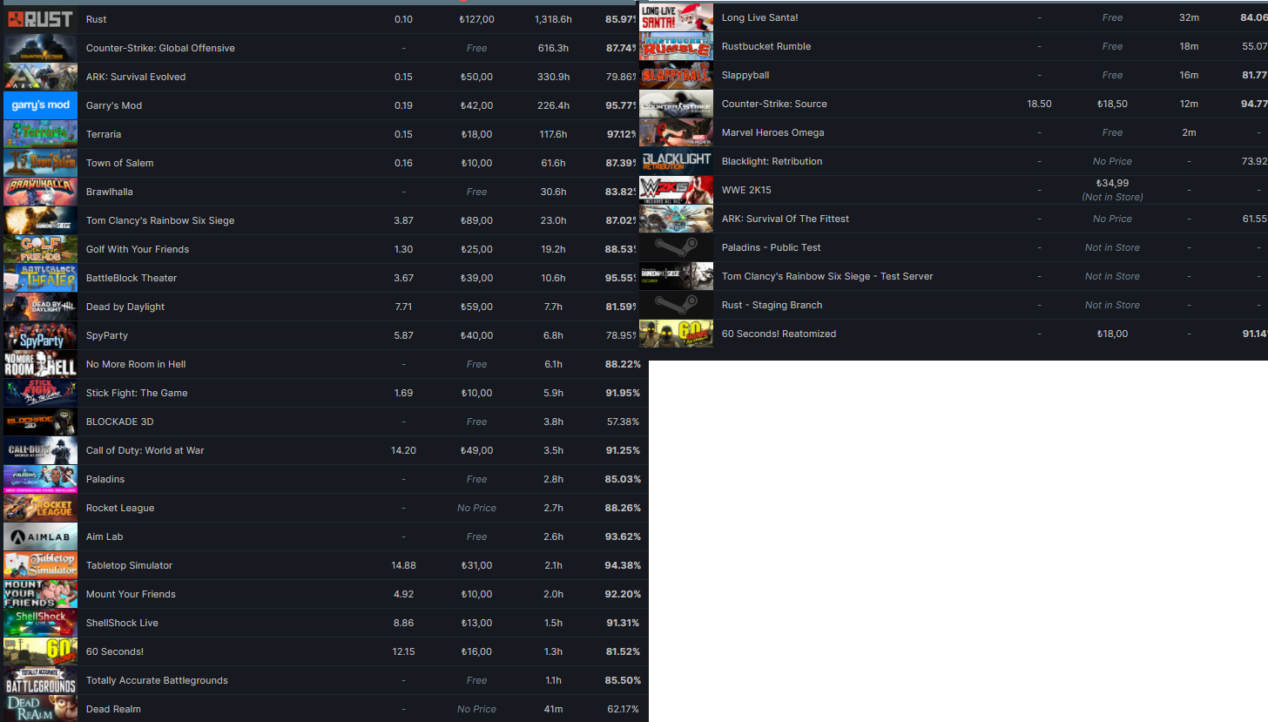Click Long Live Santa playtime 32m
This screenshot has width=1268, height=722.
click(1189, 17)
